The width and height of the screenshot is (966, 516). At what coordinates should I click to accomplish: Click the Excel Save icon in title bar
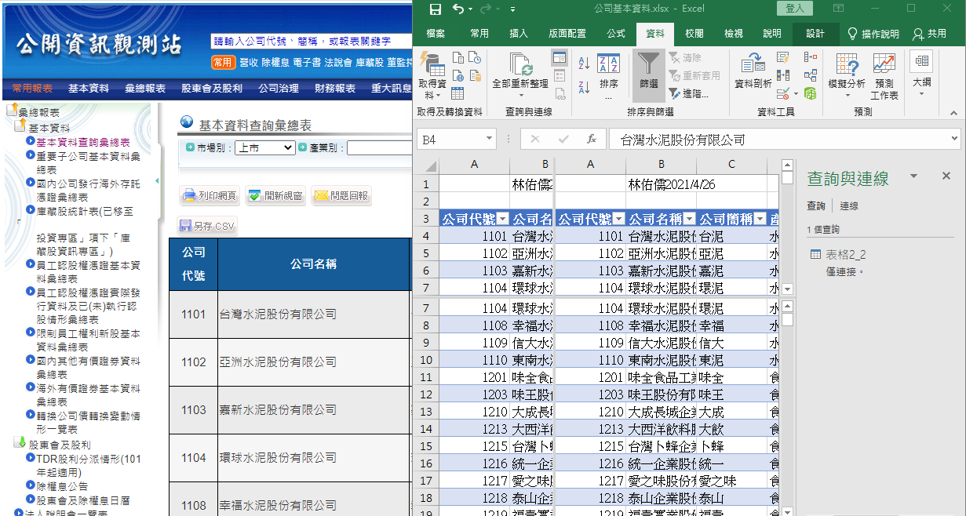click(434, 9)
